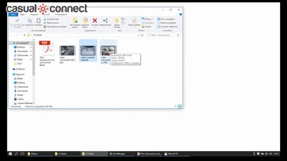Open the Verschieben nach dropdown
Image resolution: width=287 pixels, height=161 pixels.
(x=75, y=23)
